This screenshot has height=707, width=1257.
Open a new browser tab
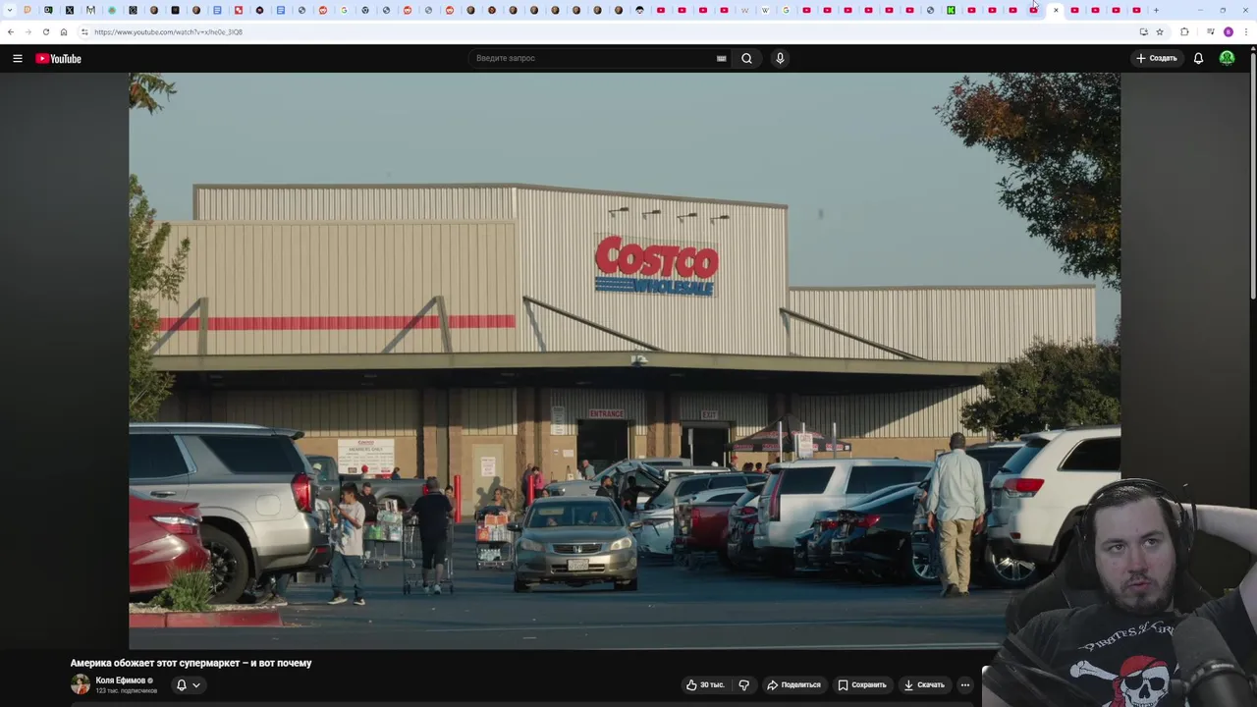tap(1156, 10)
